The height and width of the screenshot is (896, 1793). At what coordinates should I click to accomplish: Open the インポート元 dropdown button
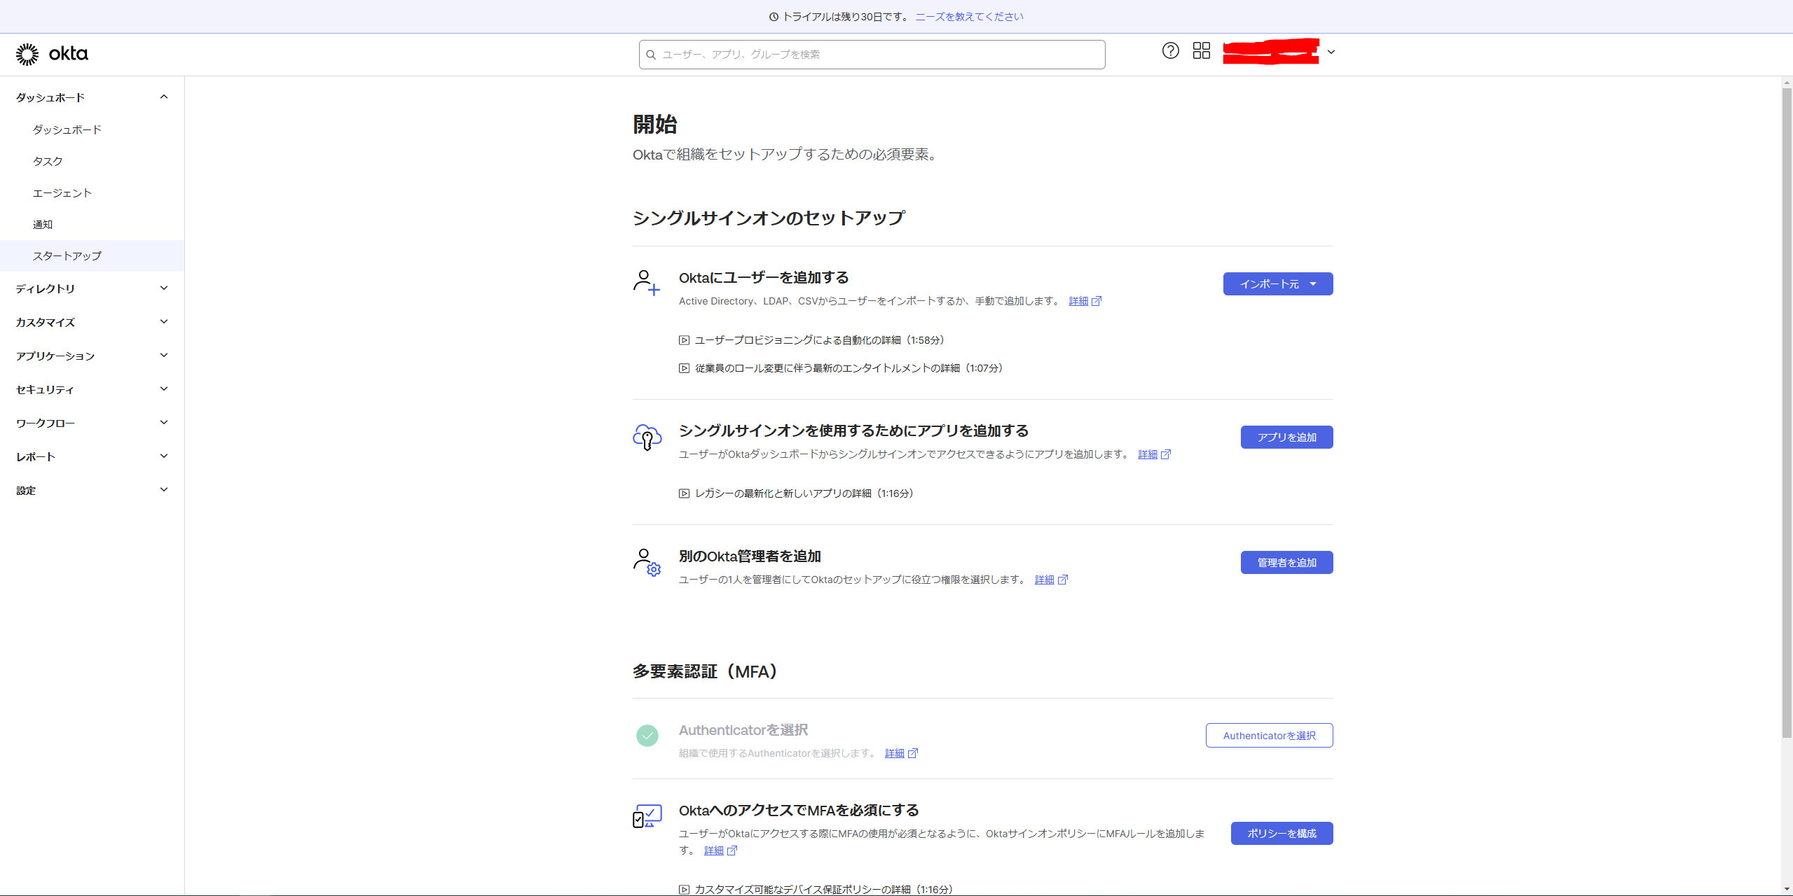[x=1277, y=283]
